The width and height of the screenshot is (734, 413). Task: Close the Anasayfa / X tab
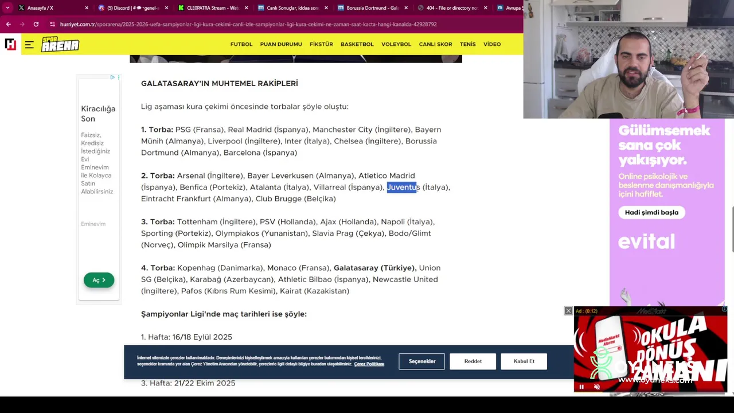click(87, 8)
